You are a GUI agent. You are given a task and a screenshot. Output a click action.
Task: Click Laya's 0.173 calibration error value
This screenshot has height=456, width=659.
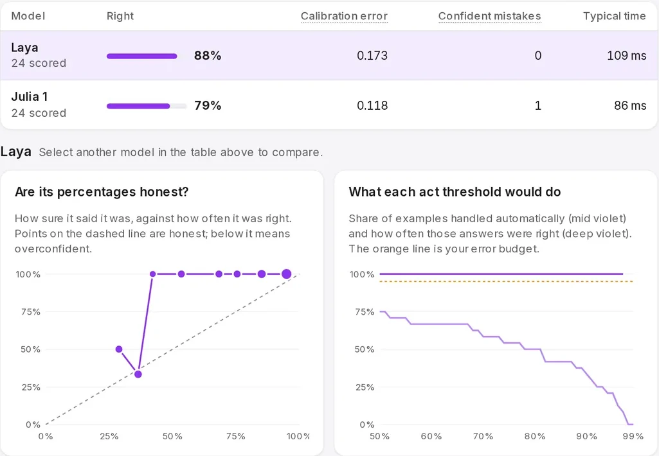[x=372, y=55]
